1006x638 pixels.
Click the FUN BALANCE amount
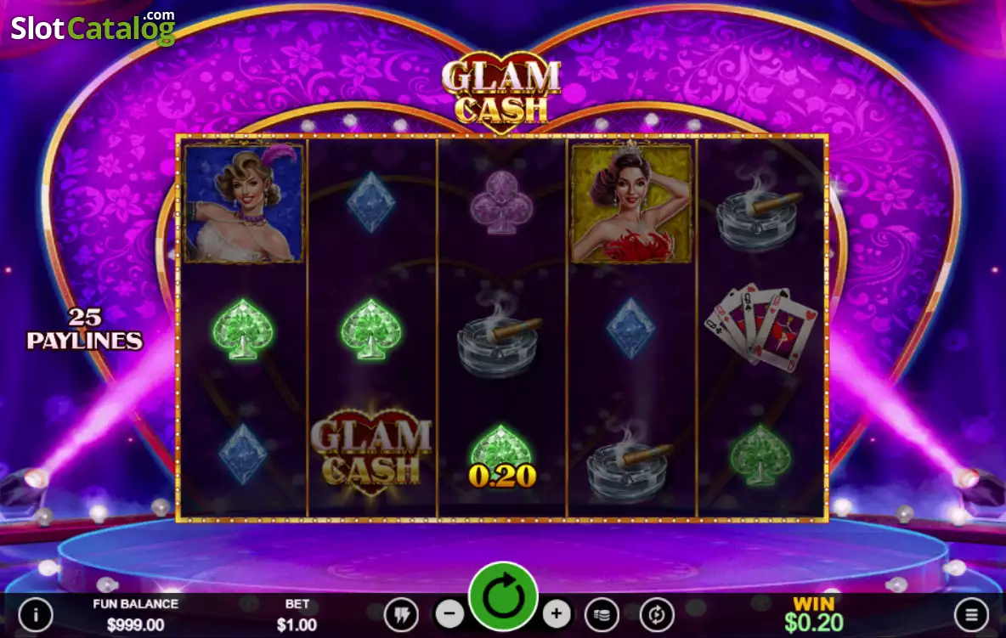click(135, 624)
